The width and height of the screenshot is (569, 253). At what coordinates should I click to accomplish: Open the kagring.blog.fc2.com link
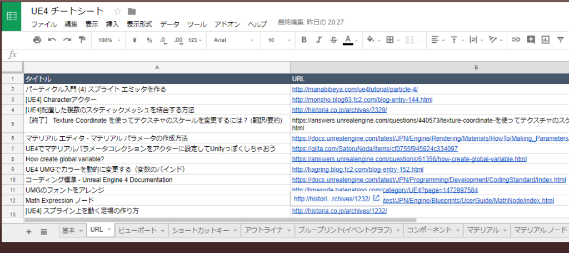(x=358, y=169)
